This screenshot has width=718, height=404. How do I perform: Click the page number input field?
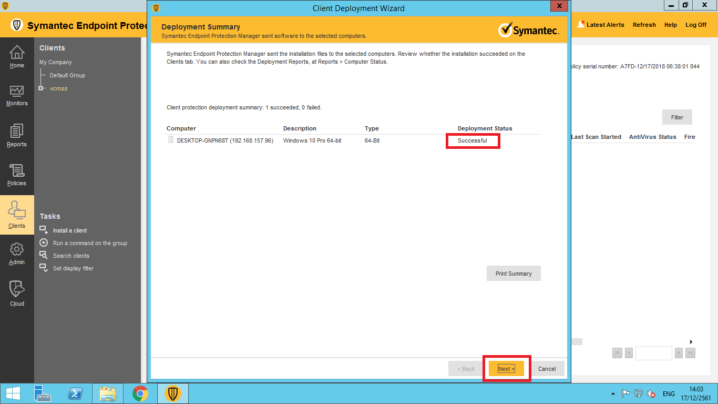pyautogui.click(x=653, y=353)
